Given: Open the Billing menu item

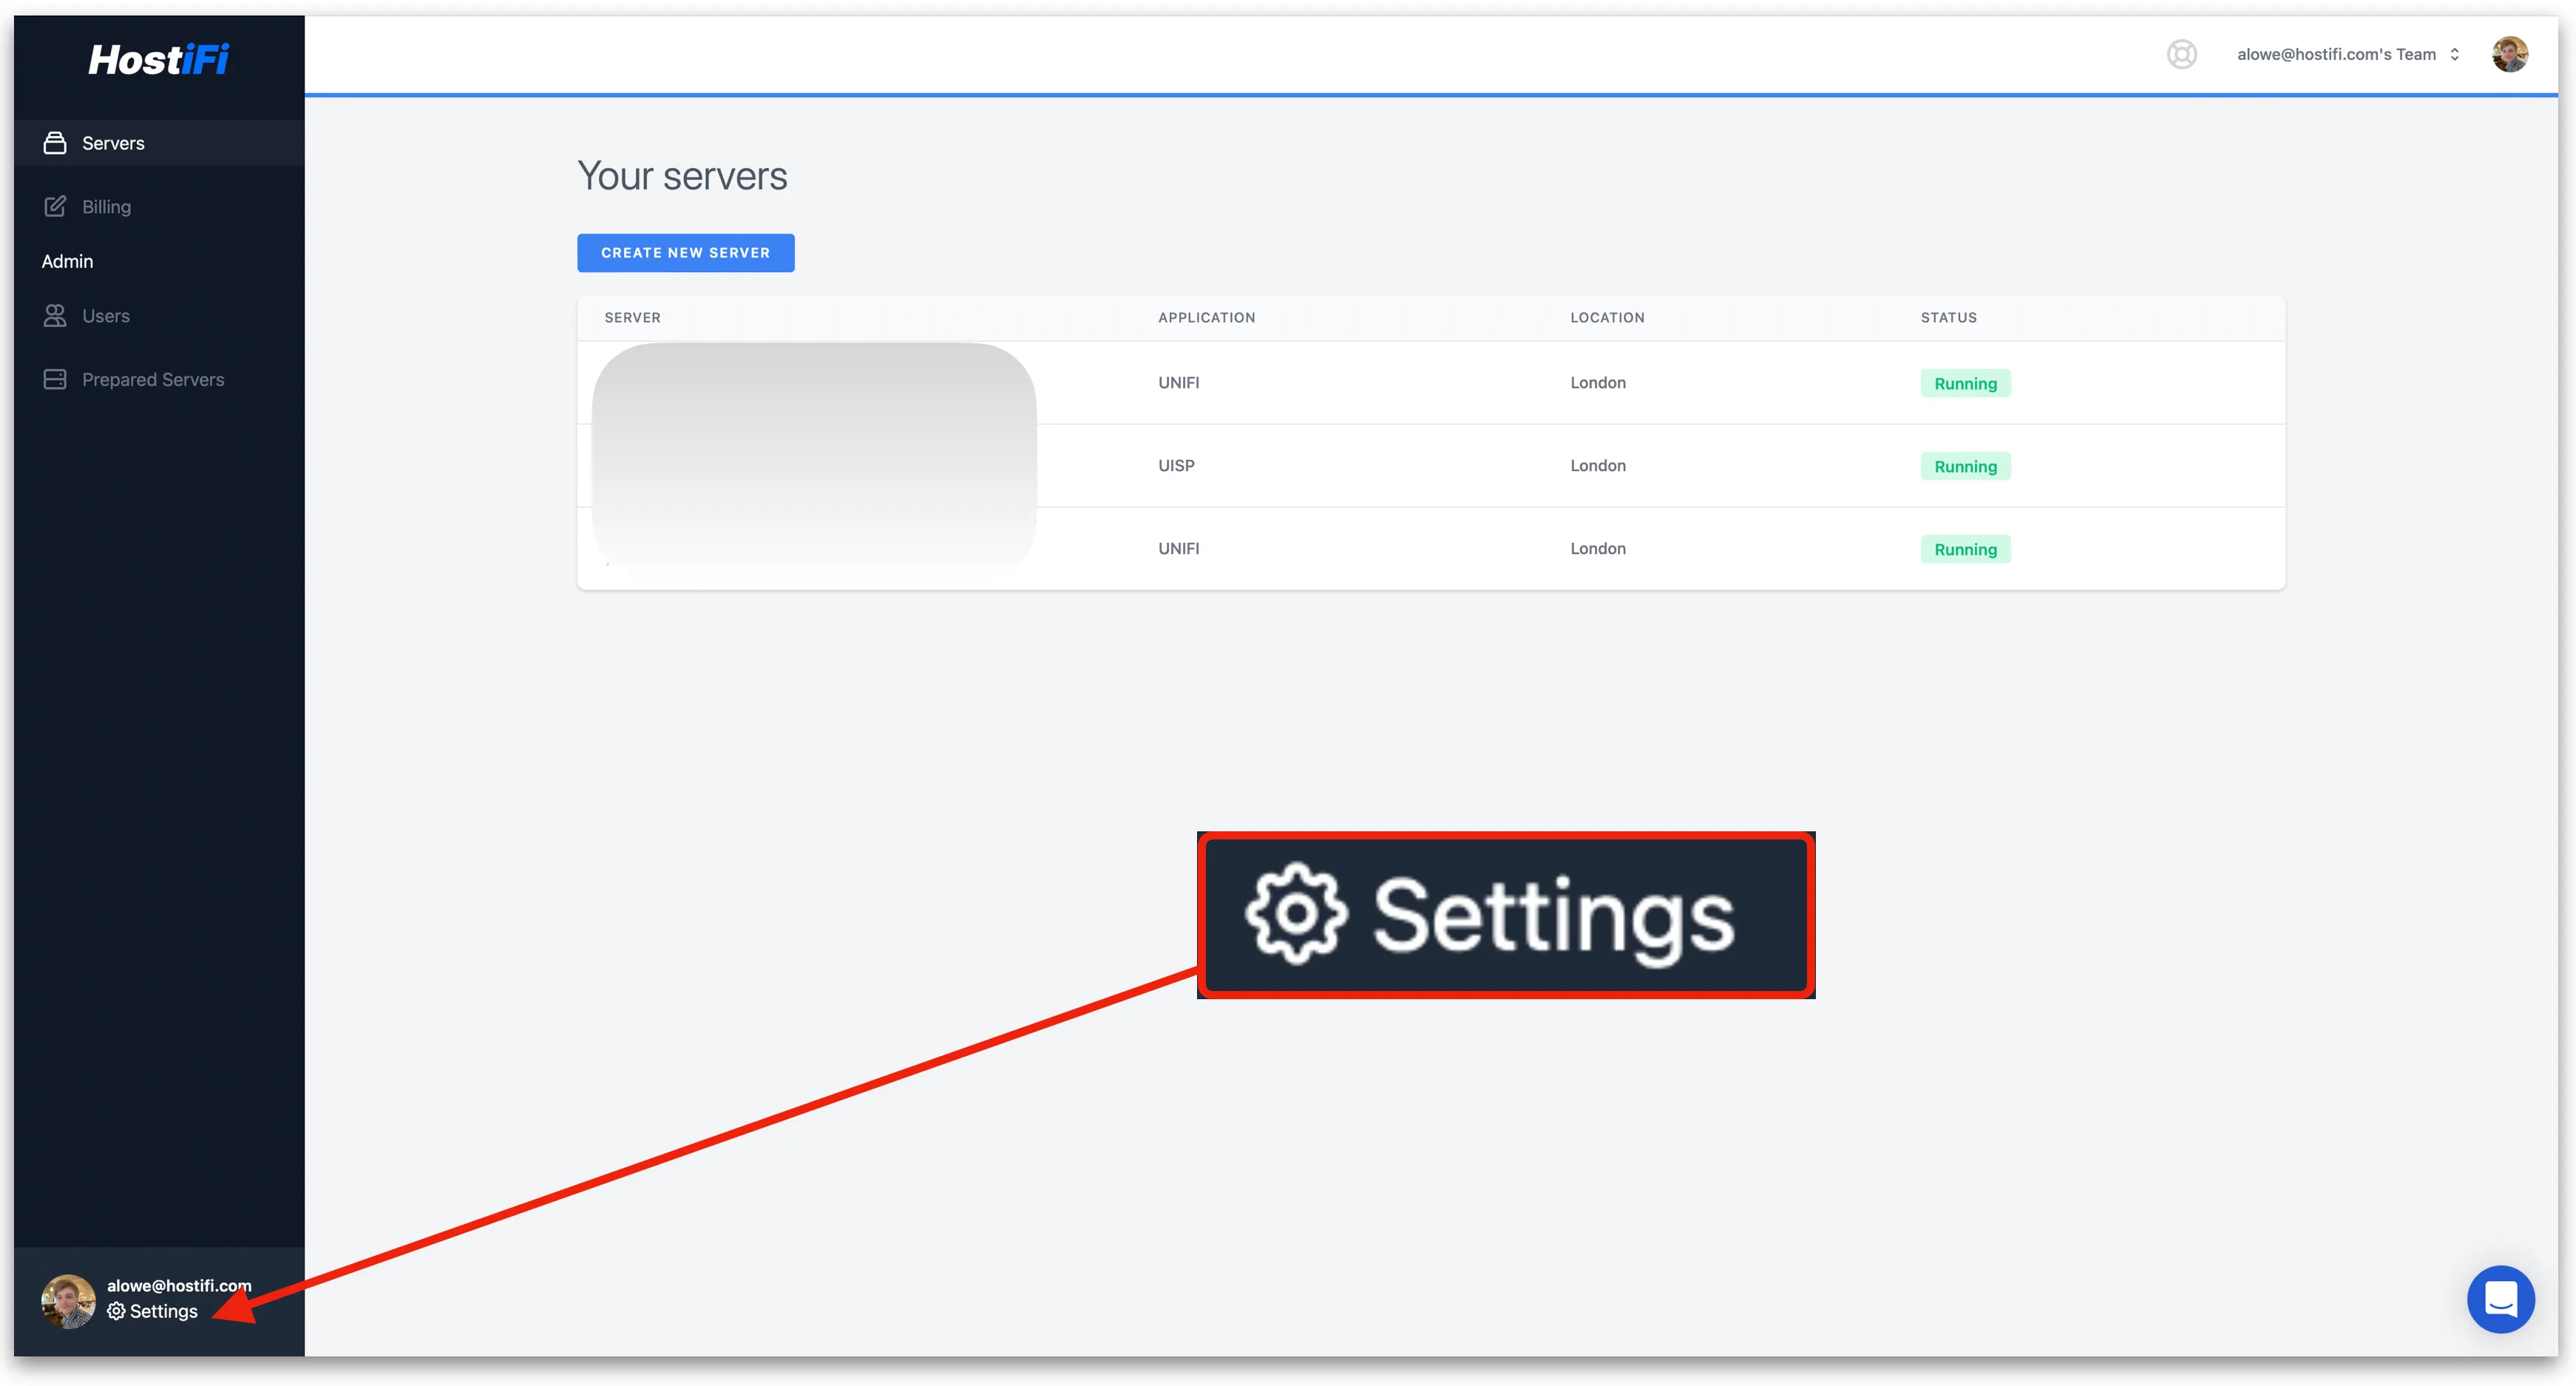Looking at the screenshot, I should pyautogui.click(x=106, y=206).
